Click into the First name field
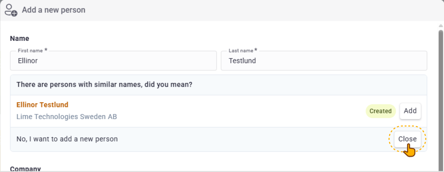 pyautogui.click(x=113, y=61)
